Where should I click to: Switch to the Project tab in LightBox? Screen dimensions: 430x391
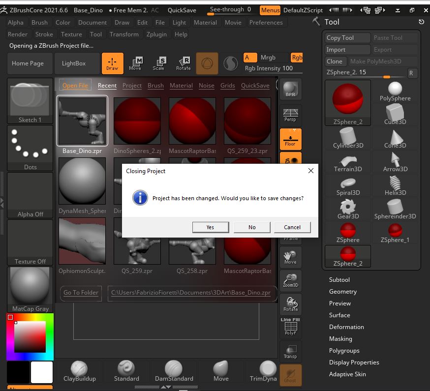[132, 86]
